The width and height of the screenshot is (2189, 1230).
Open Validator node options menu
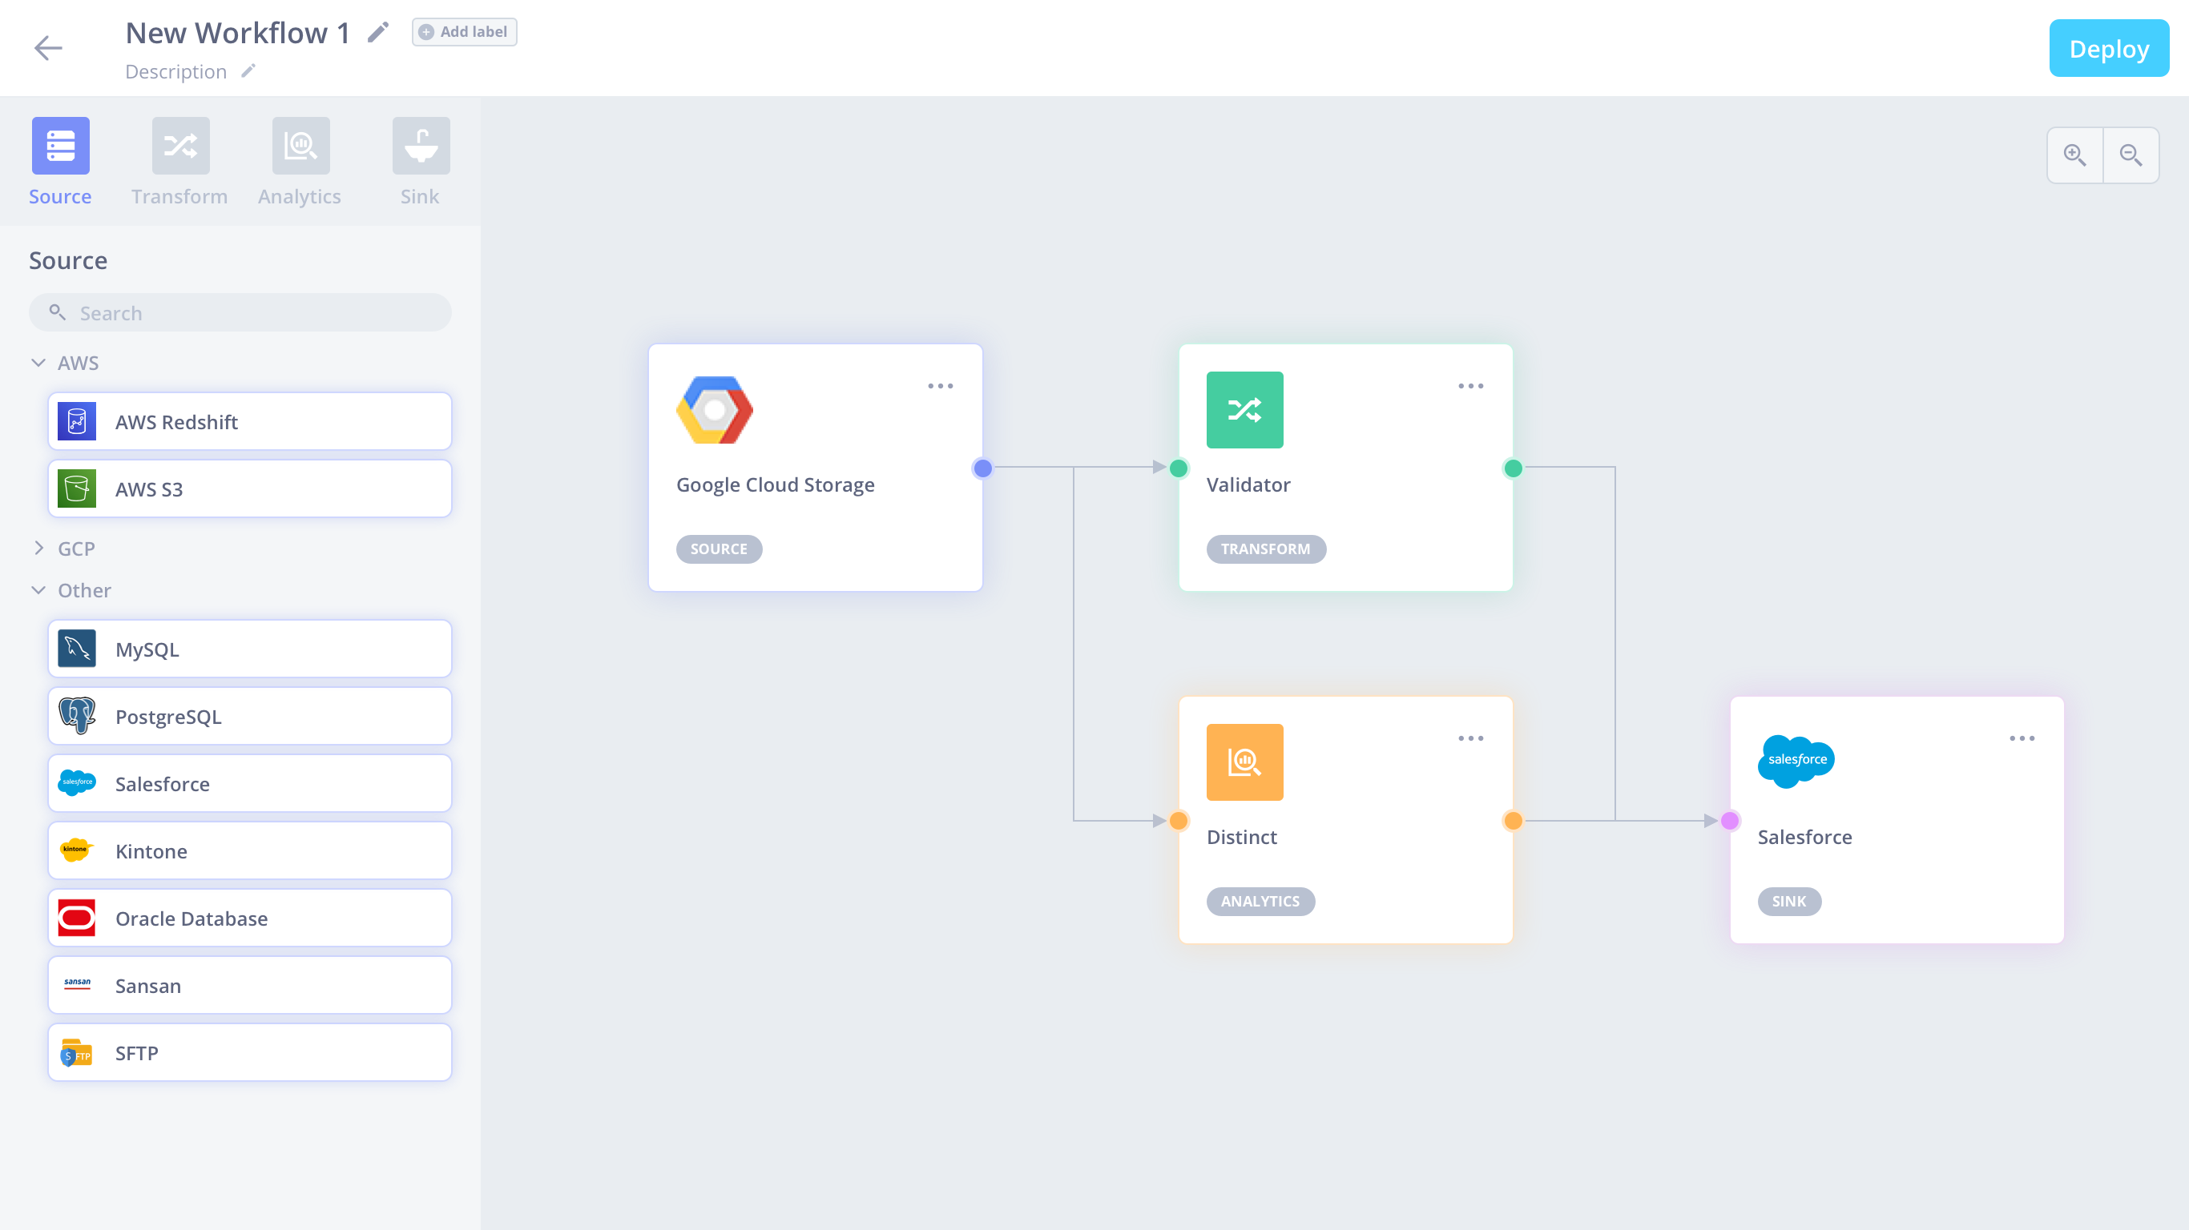click(1470, 386)
